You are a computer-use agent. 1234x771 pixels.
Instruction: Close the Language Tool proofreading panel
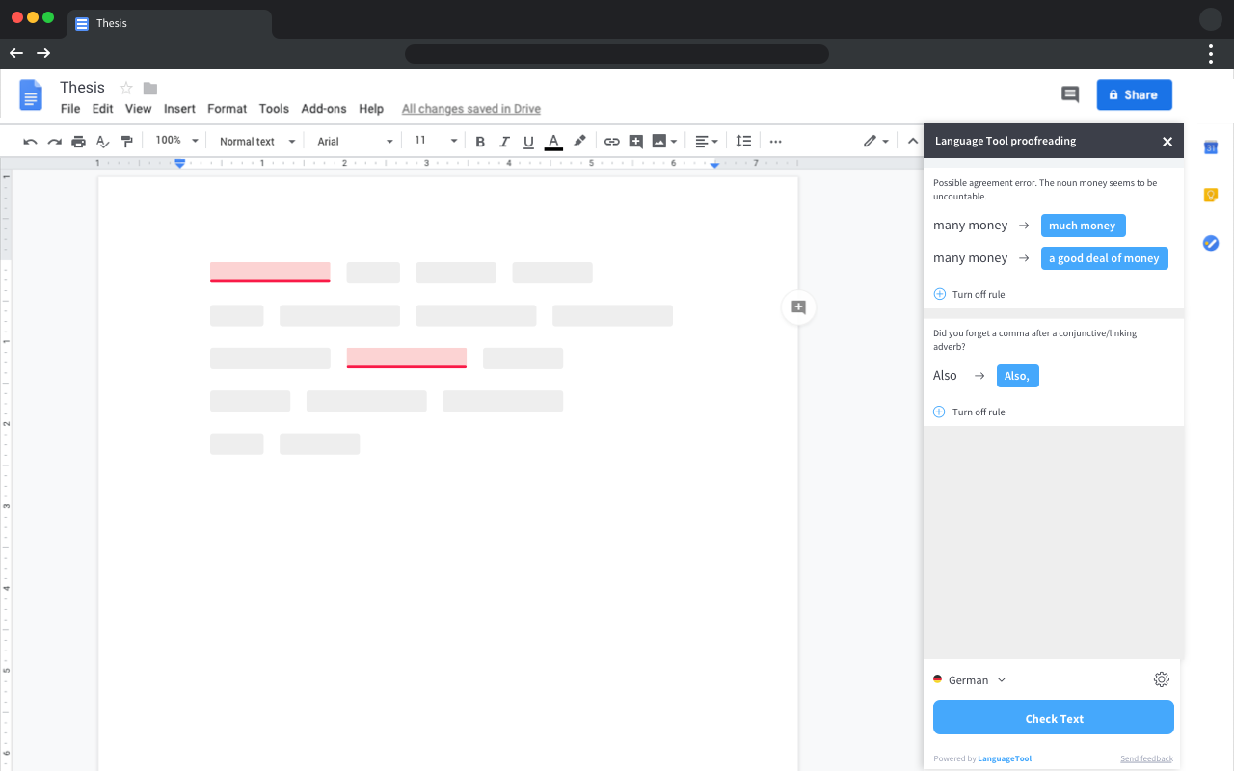click(x=1167, y=142)
